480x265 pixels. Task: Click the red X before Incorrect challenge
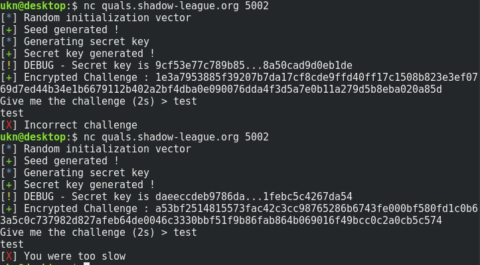[x=9, y=125]
